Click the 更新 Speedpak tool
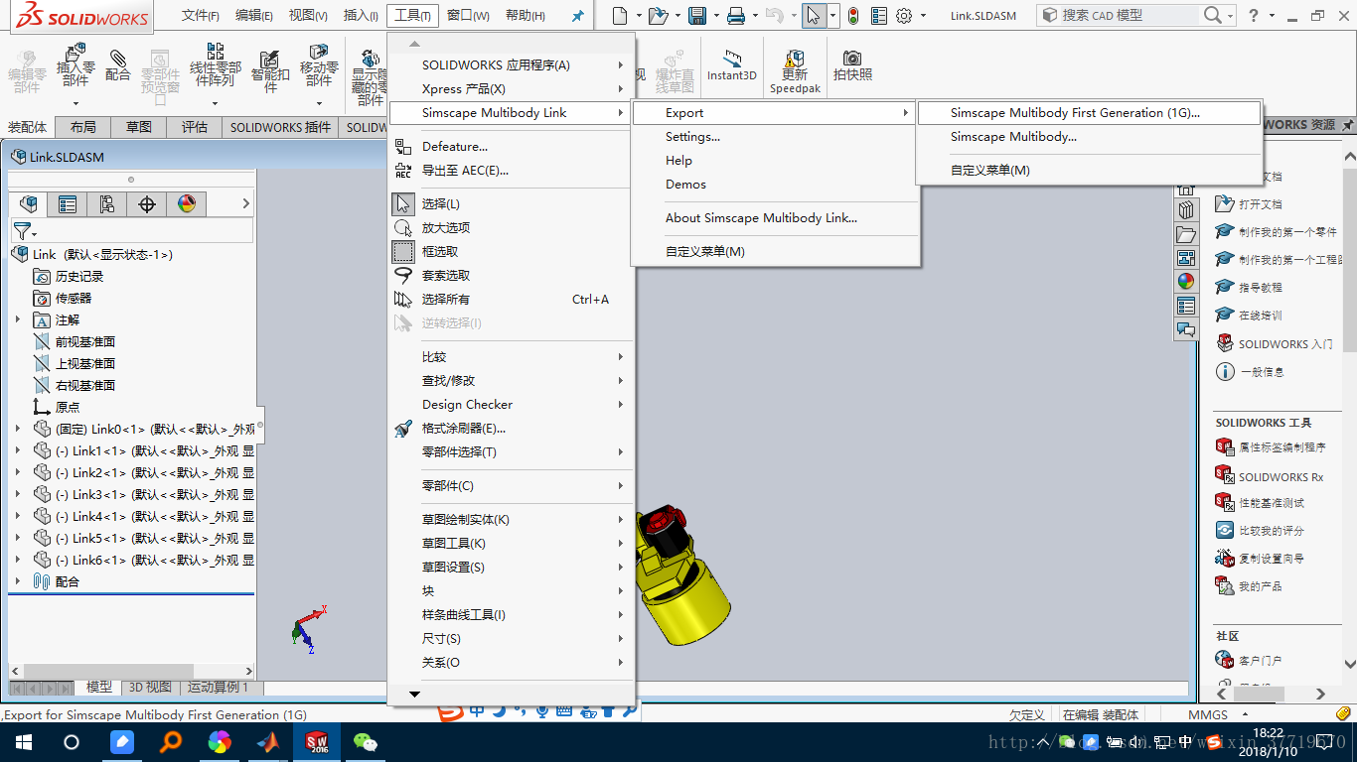 (795, 71)
